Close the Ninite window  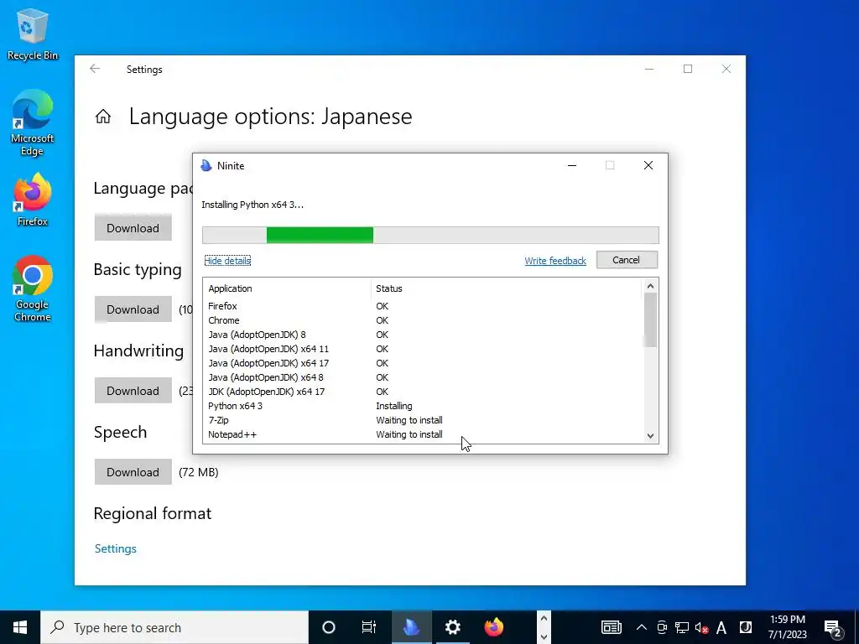point(648,165)
